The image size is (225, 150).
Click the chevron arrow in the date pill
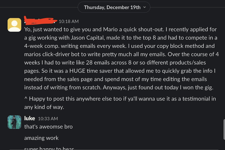click(x=145, y=7)
